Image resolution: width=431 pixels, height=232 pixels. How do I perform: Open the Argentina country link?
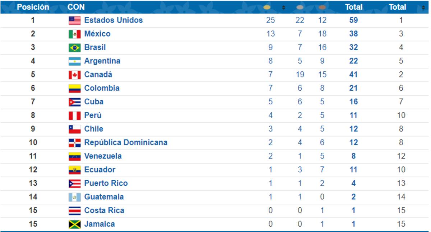102,61
